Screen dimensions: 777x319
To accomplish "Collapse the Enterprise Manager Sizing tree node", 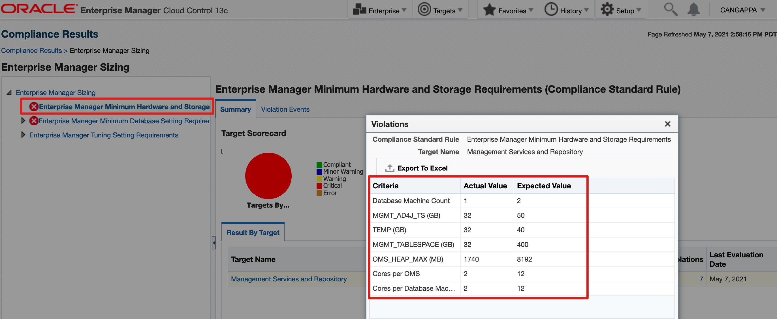I will (x=9, y=92).
